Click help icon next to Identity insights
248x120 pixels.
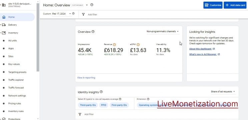101,92
